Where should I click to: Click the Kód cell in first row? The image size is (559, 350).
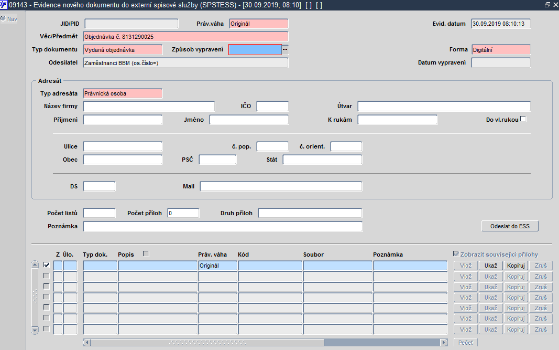click(x=270, y=266)
